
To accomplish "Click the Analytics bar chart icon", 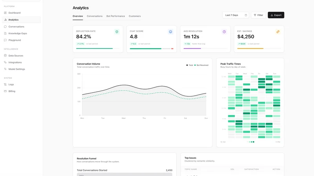I will coord(5,20).
